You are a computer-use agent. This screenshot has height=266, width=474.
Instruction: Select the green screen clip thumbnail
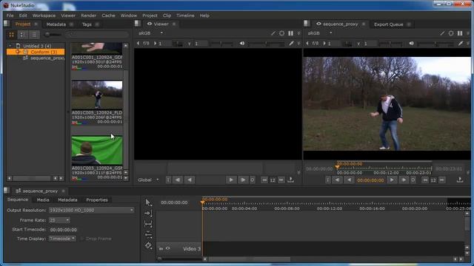97,150
